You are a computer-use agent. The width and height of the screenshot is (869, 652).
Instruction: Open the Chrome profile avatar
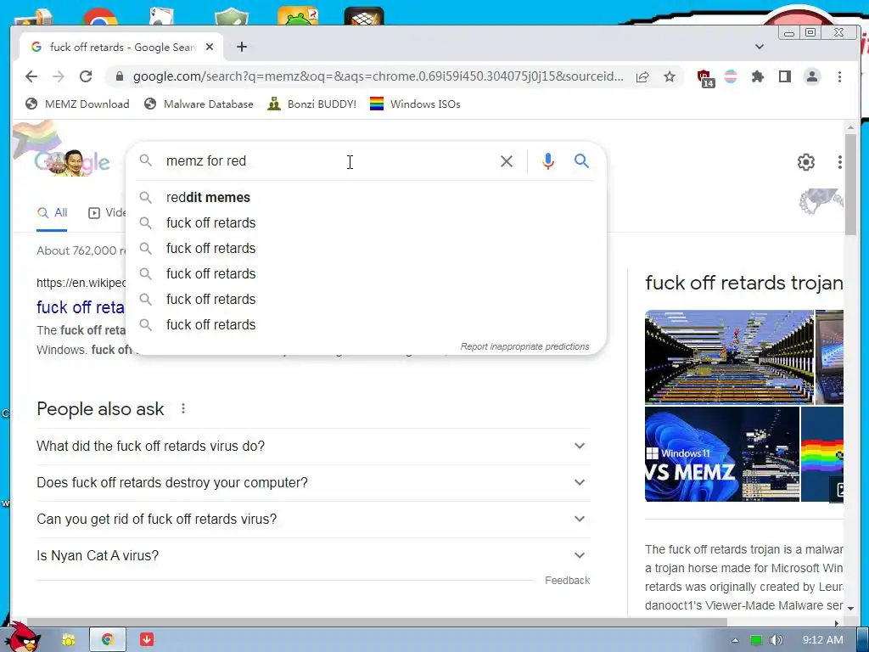coord(812,76)
